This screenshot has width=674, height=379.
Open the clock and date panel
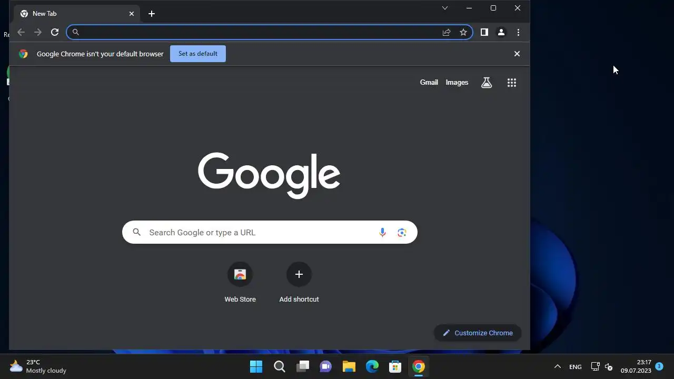tap(636, 366)
